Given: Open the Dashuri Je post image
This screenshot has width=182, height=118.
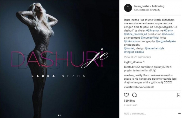Looking at the screenshot, I should pos(60,59).
